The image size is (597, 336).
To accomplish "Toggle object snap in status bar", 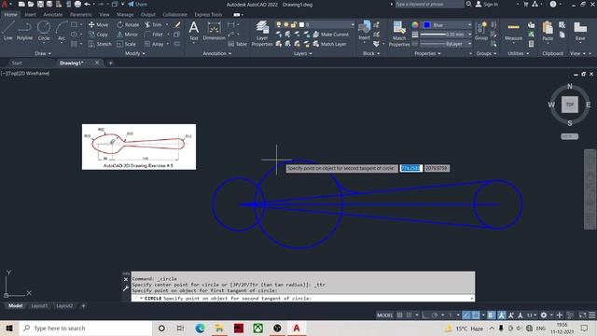I will pyautogui.click(x=476, y=315).
